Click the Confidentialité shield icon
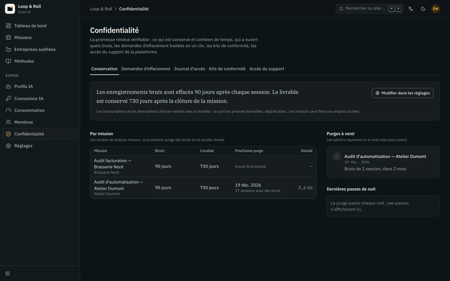Viewport: 450px width, 281px height. coord(8,134)
